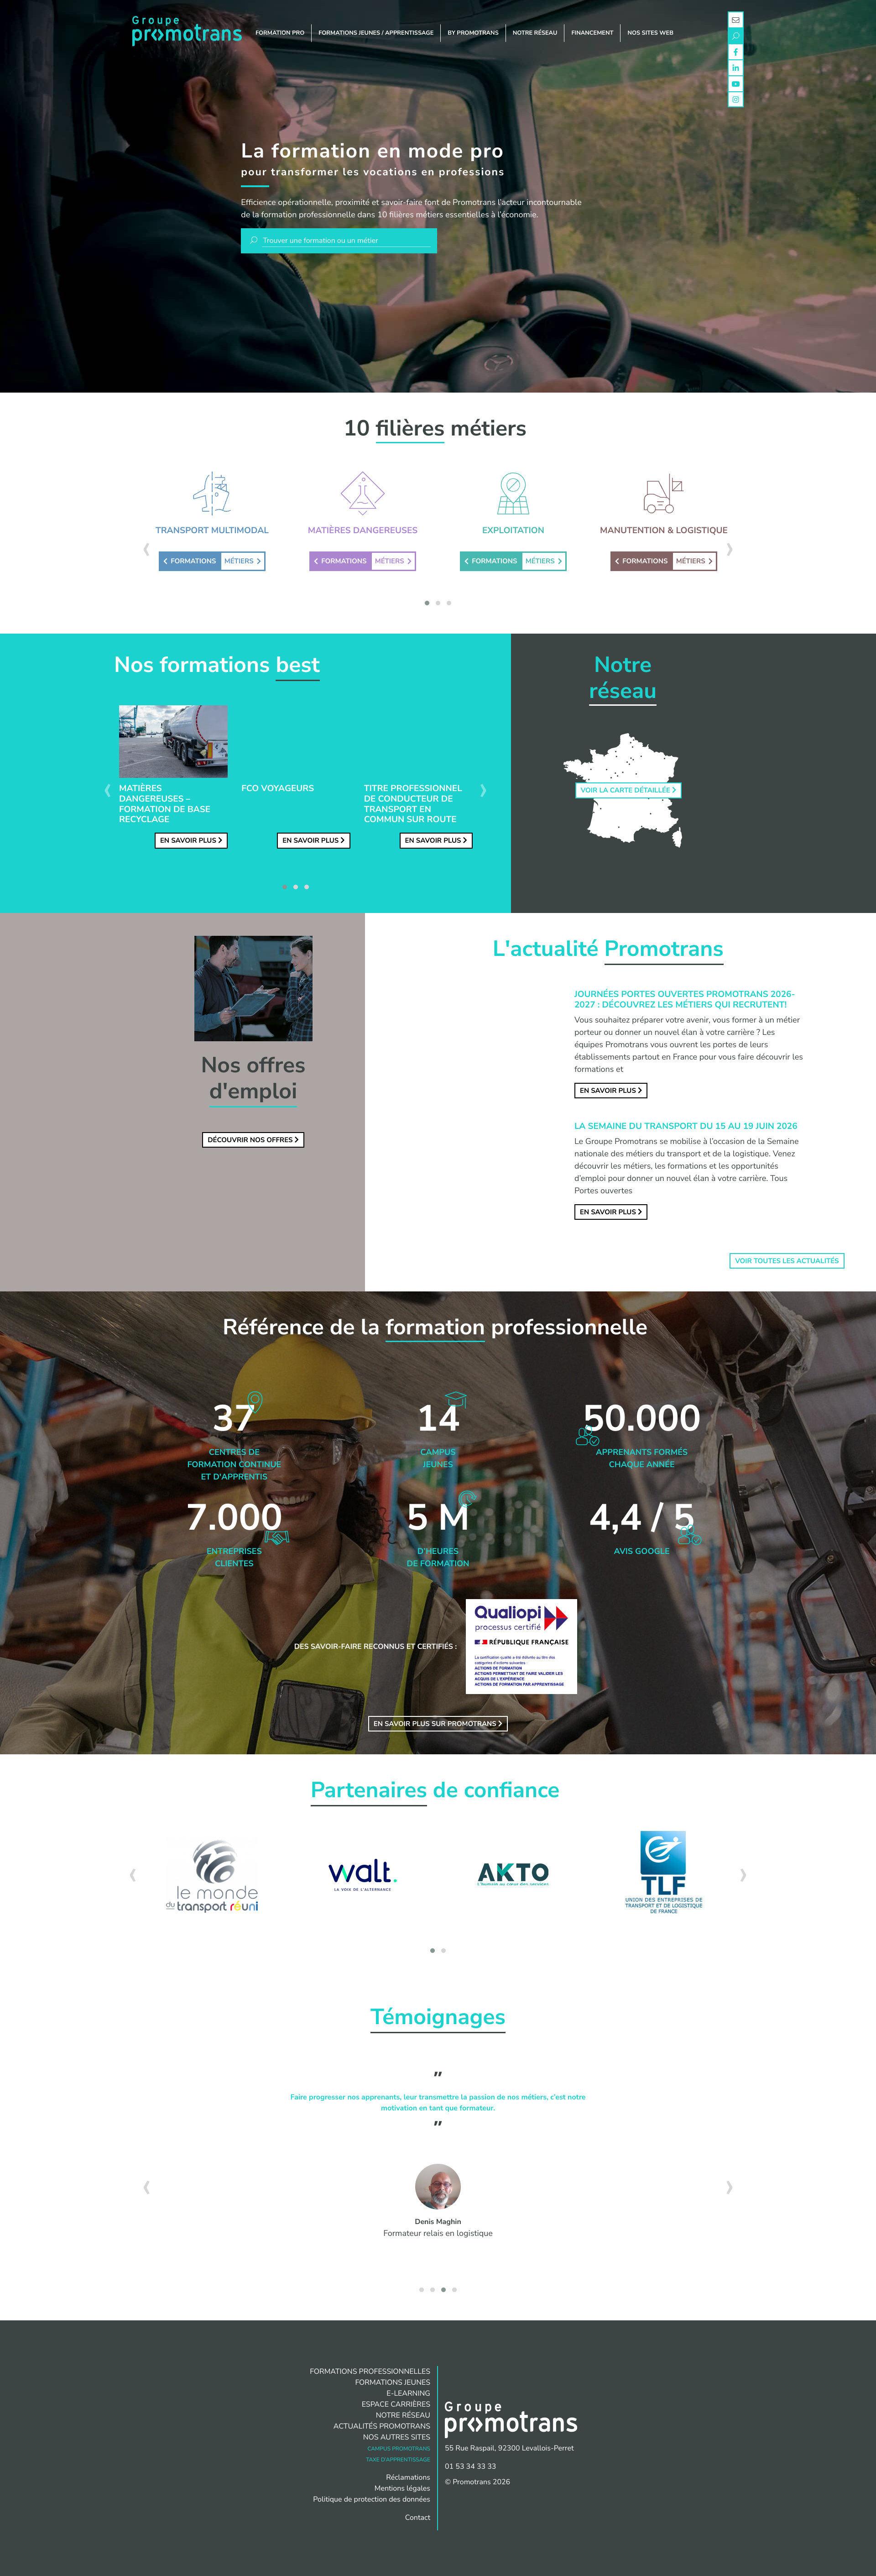876x2576 pixels.
Task: Select the second partenaires carousel dot
Action: (x=444, y=1950)
